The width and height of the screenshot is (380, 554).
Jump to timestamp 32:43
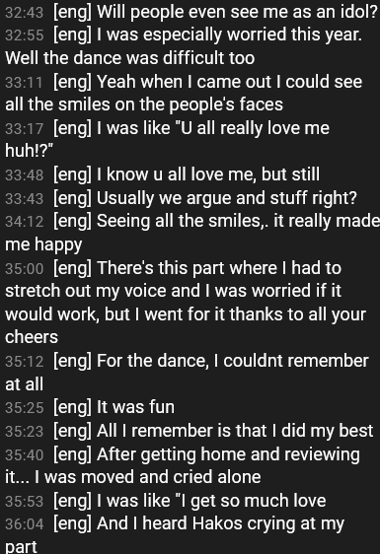pos(25,13)
